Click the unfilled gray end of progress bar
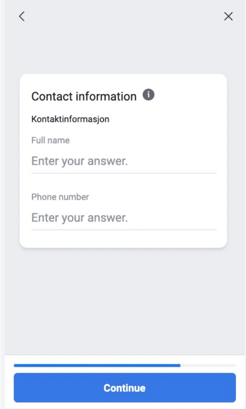The height and width of the screenshot is (409, 246). pyautogui.click(x=208, y=365)
